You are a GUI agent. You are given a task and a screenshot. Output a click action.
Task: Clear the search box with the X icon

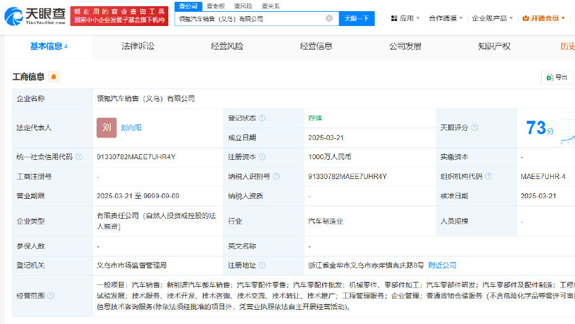click(329, 19)
